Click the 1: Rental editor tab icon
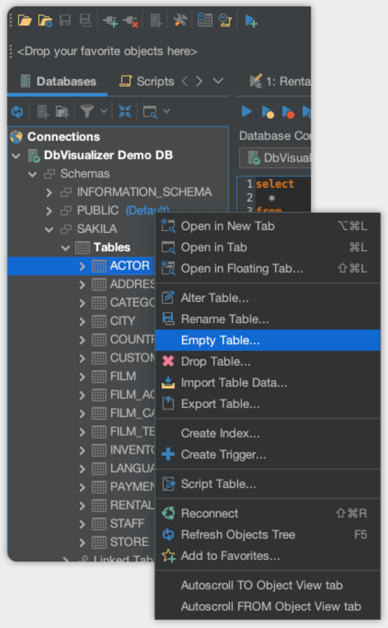Screen dimensions: 388x628 click(256, 81)
